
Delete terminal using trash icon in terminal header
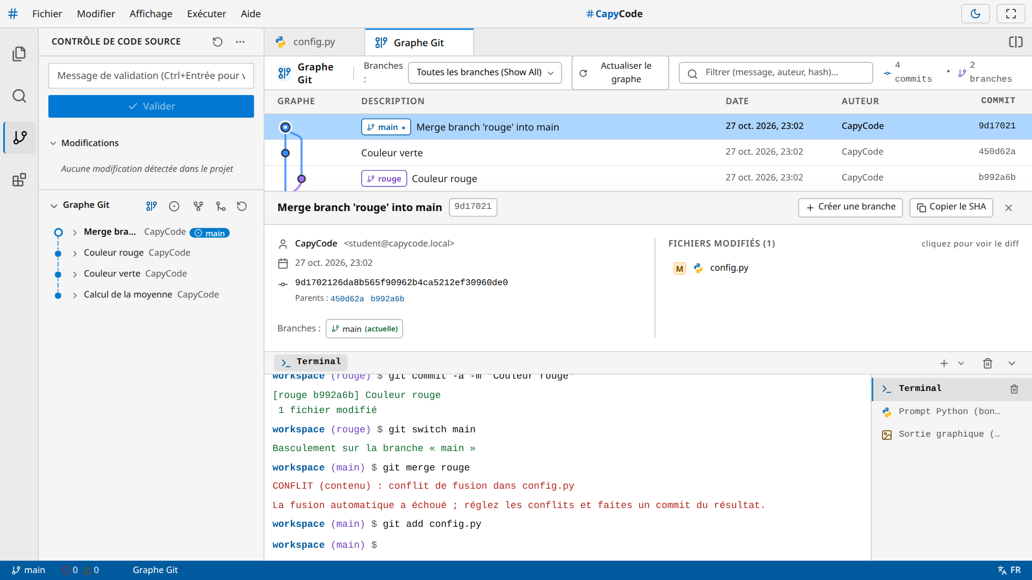point(987,364)
